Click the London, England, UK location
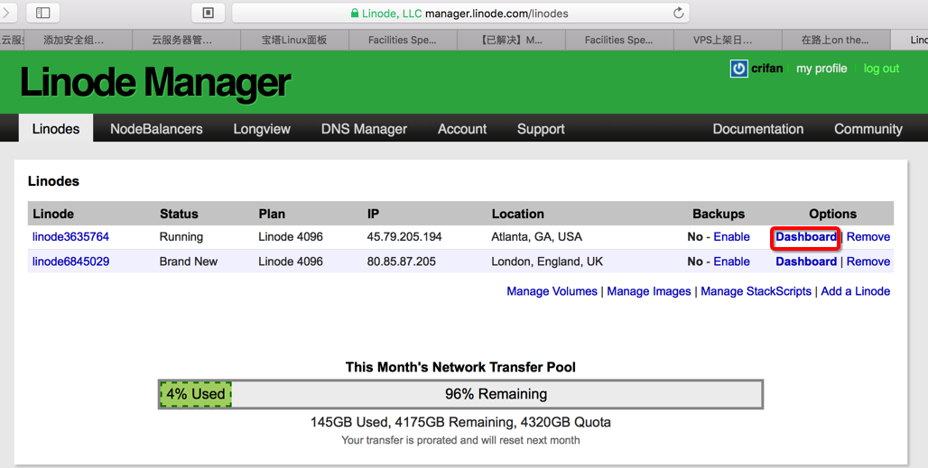 pos(547,262)
